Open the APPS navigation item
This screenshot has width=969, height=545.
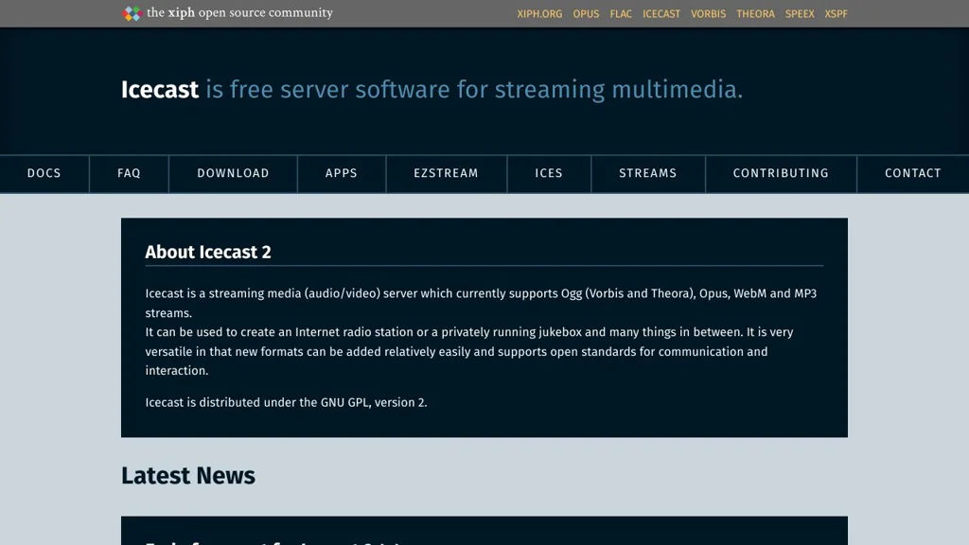pyautogui.click(x=342, y=173)
